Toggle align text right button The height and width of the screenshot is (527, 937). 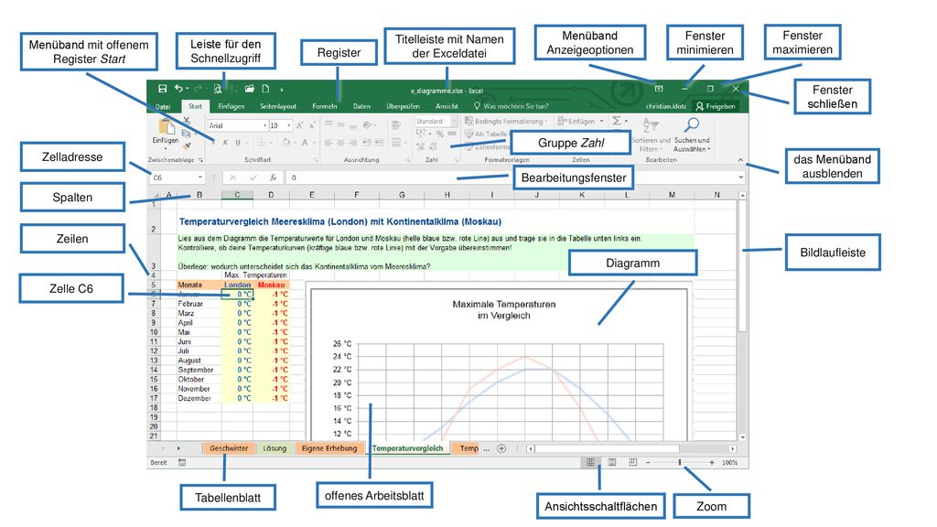(353, 143)
